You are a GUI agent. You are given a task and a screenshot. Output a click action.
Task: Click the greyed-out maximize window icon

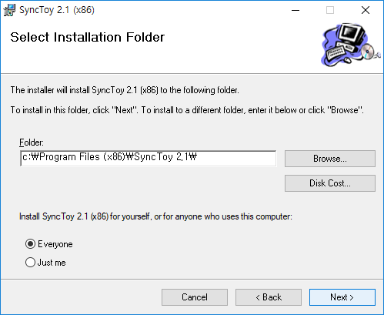[330, 10]
